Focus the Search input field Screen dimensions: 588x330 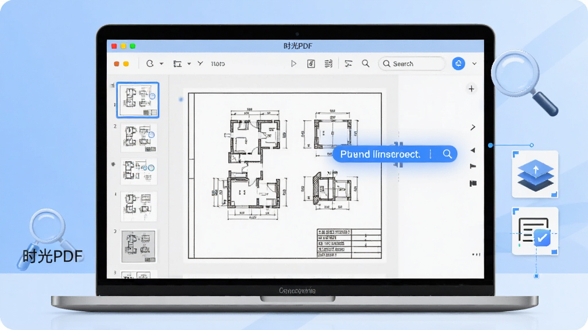411,64
